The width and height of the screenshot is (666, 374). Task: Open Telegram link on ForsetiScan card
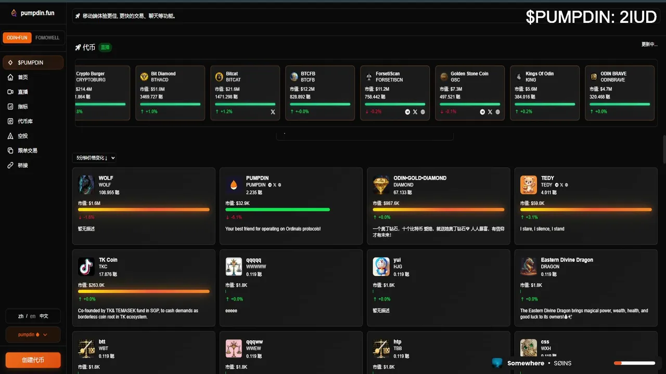coord(407,112)
